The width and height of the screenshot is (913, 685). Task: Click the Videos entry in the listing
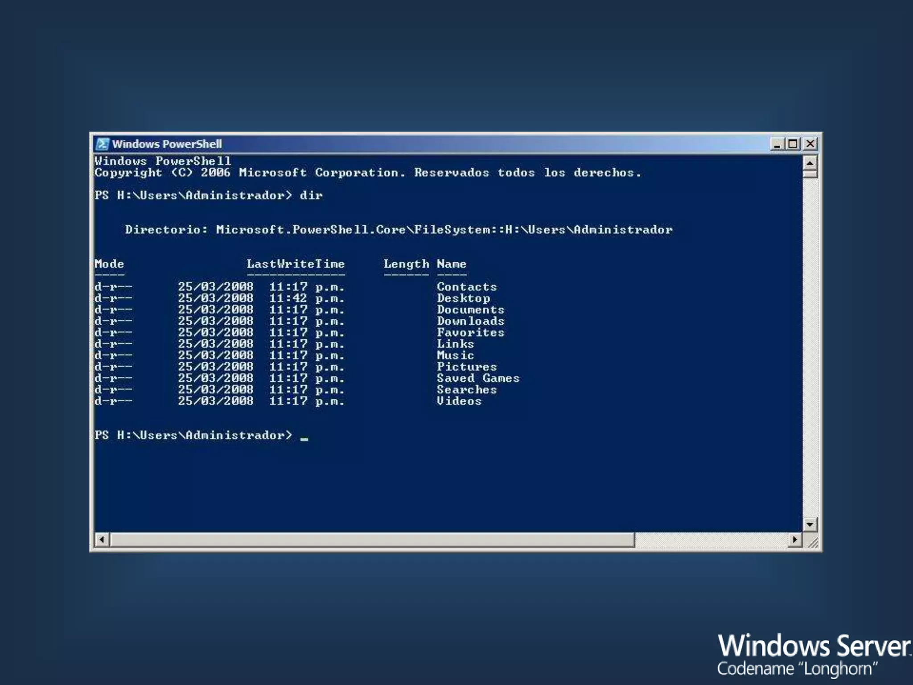[x=459, y=401]
